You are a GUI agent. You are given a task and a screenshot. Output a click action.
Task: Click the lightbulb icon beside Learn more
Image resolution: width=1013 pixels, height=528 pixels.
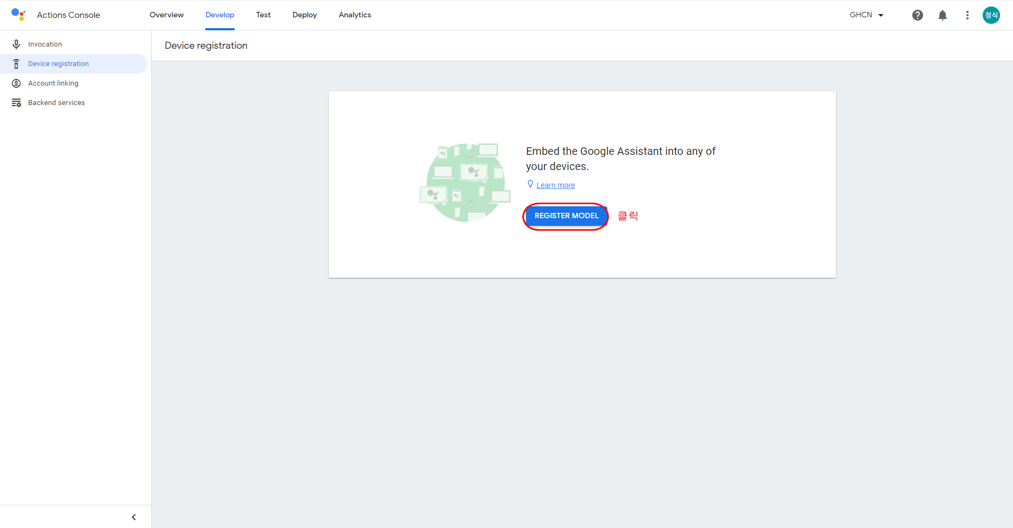[x=530, y=184]
